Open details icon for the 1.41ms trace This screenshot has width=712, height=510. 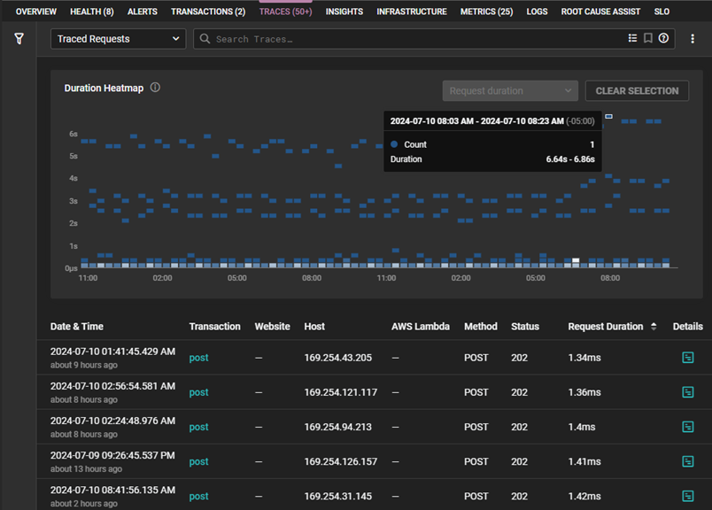pyautogui.click(x=688, y=461)
